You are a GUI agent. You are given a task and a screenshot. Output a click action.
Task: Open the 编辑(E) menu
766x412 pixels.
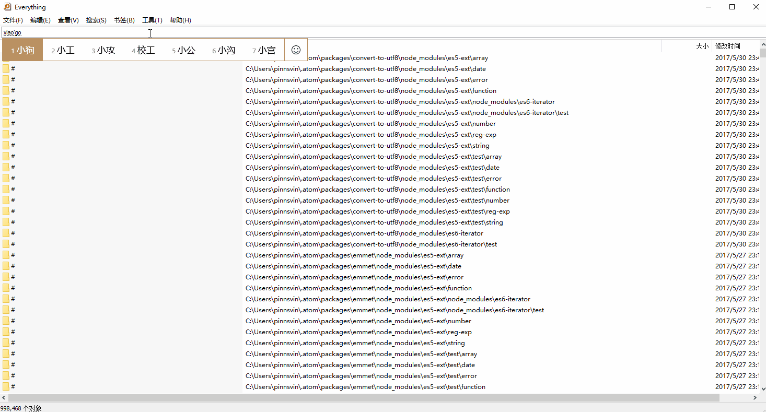[40, 20]
